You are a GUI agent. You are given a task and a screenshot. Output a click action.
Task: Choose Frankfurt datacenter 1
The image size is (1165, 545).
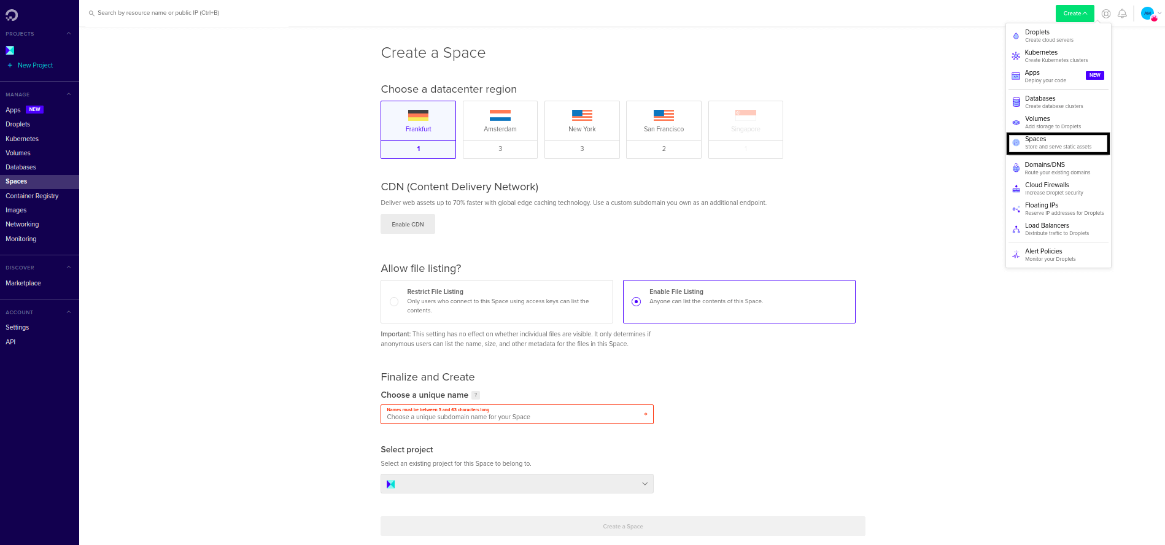pos(418,149)
